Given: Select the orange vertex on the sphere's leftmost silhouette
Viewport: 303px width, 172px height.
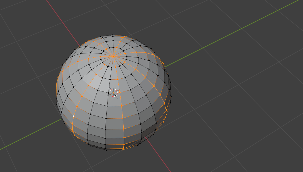Looking at the screenshot, I should [x=57, y=84].
